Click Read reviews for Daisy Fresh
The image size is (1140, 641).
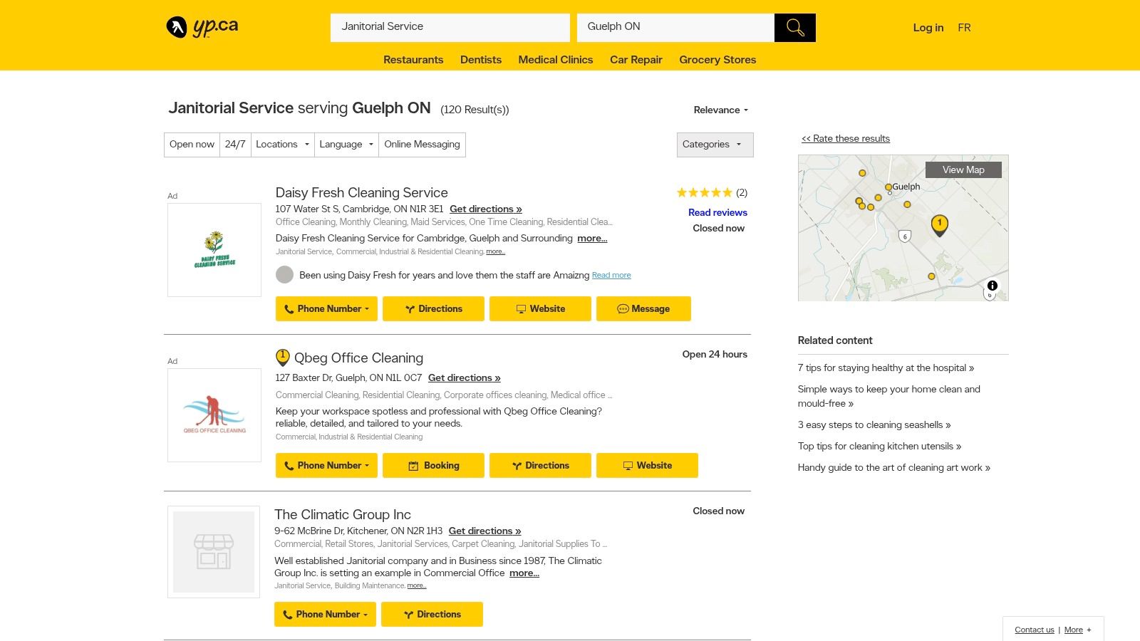[x=717, y=212]
